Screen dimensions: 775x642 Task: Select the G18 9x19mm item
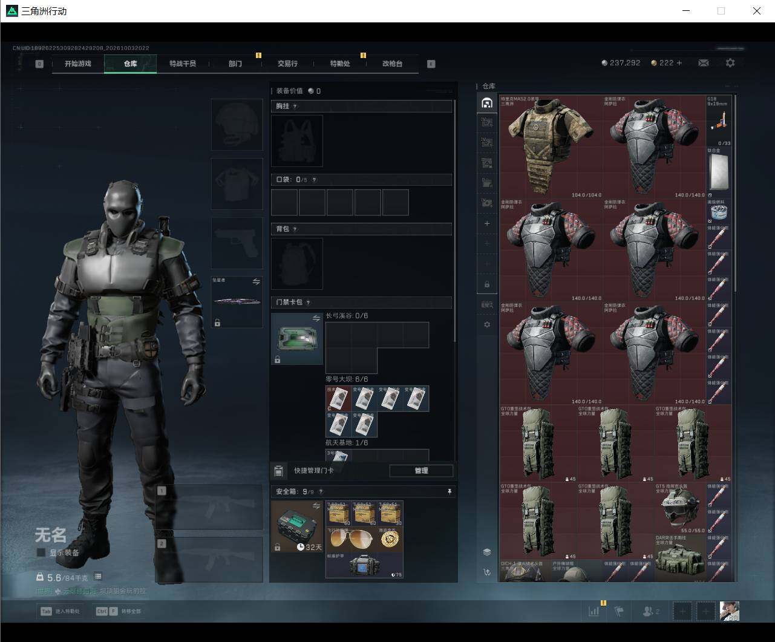tap(719, 120)
